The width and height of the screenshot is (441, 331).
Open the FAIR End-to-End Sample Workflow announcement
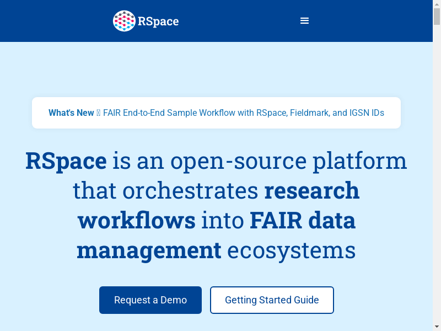coord(243,113)
